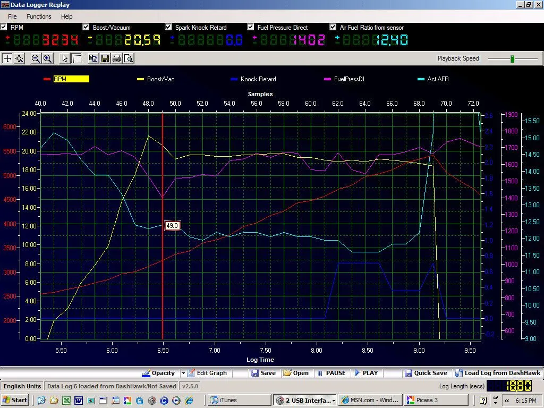544x408 pixels.
Task: Adjust the Playback Speed slider
Action: pyautogui.click(x=512, y=58)
